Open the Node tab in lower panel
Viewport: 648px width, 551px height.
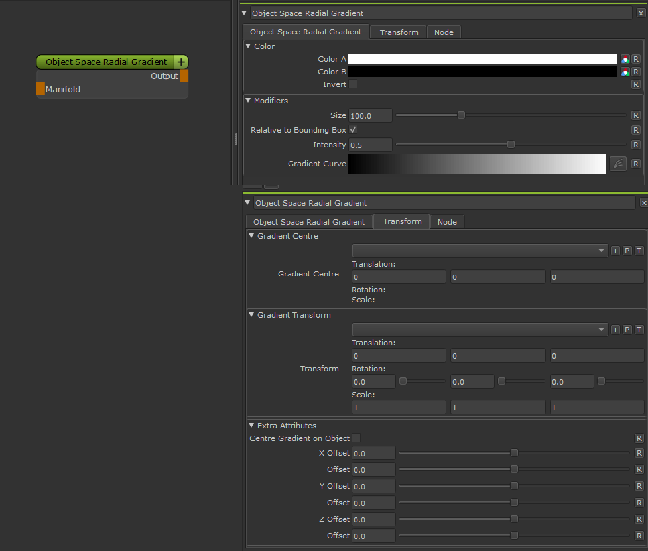click(x=446, y=222)
